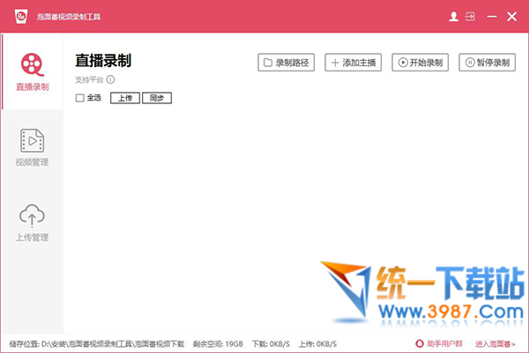Follow the 进入泡面番 link
Image resolution: width=529 pixels, height=353 pixels.
495,344
